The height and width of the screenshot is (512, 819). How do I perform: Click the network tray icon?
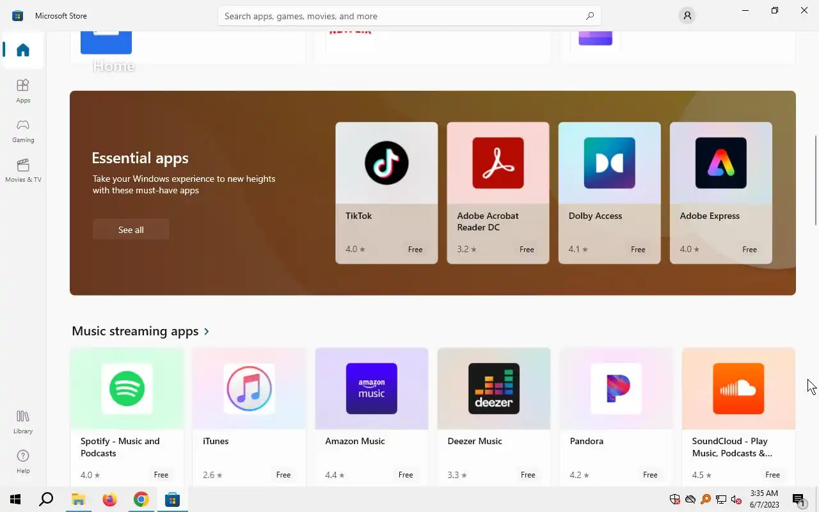click(x=721, y=499)
